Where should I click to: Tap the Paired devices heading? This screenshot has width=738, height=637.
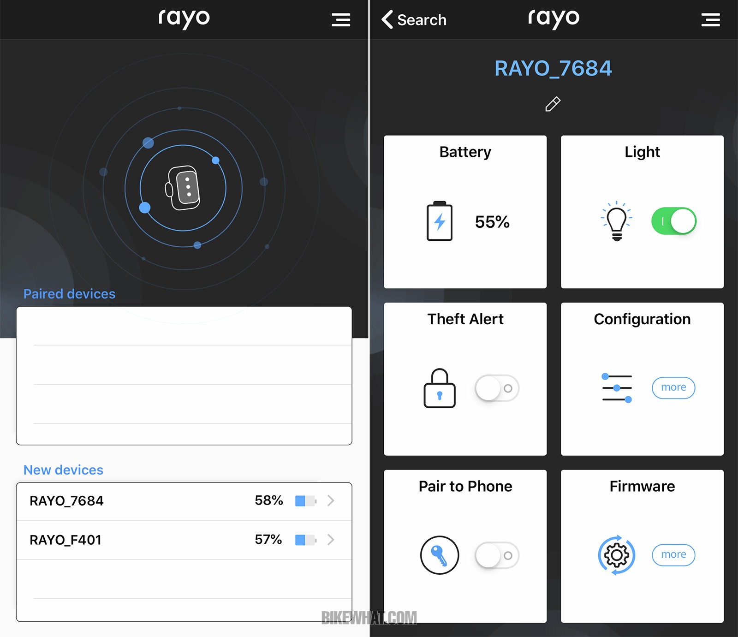tap(69, 294)
